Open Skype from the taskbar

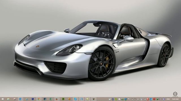click(x=76, y=99)
